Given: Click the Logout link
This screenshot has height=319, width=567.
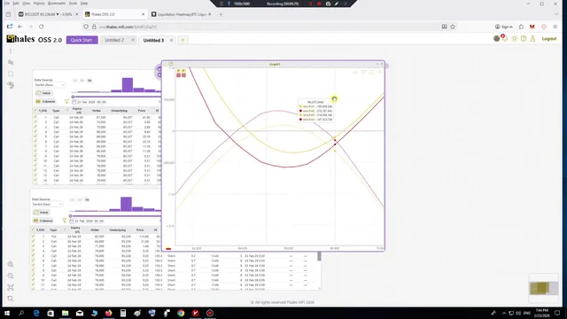Looking at the screenshot, I should (549, 39).
